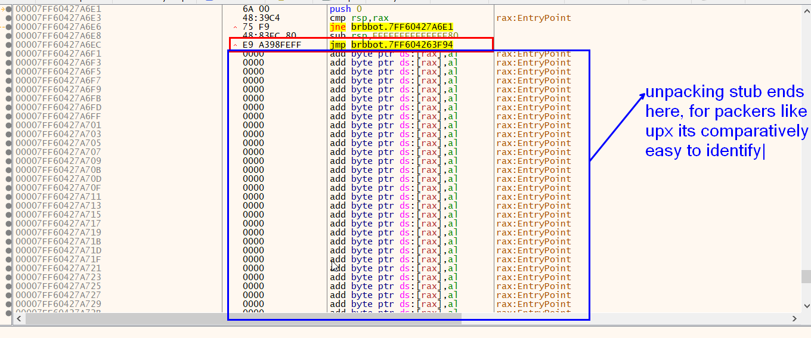Click the red jump arrow beside E9 A398FEFF
811x338 pixels.
click(235, 45)
